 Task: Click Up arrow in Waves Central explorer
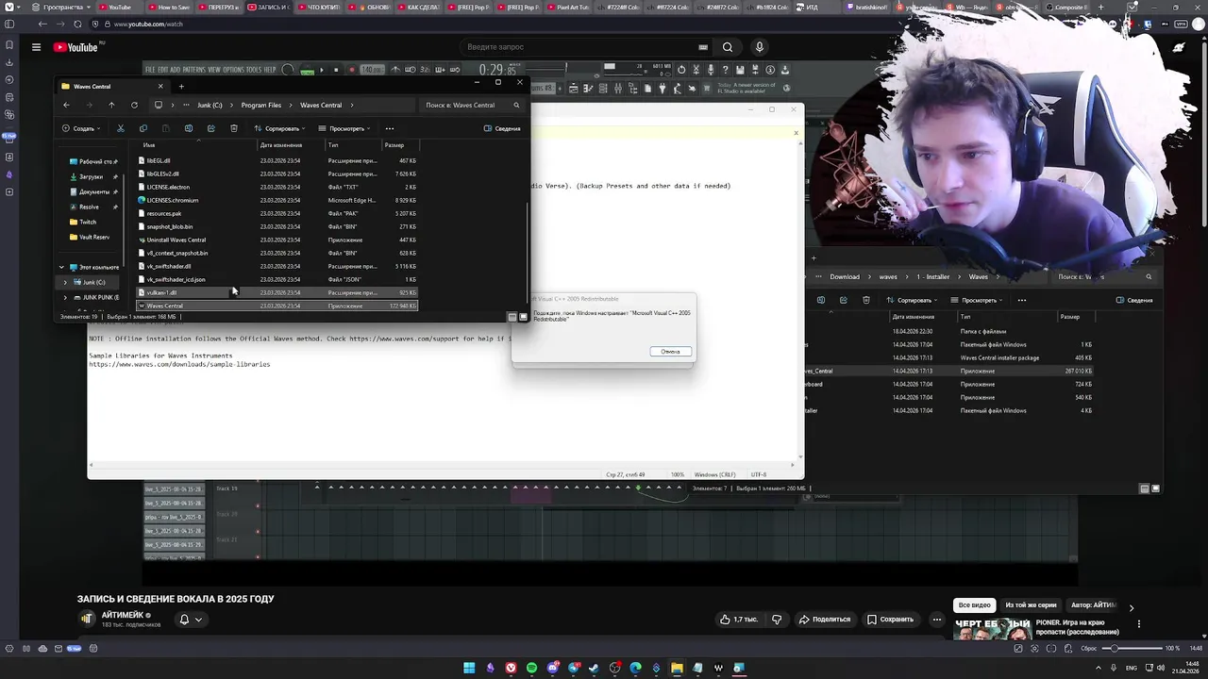tap(111, 105)
